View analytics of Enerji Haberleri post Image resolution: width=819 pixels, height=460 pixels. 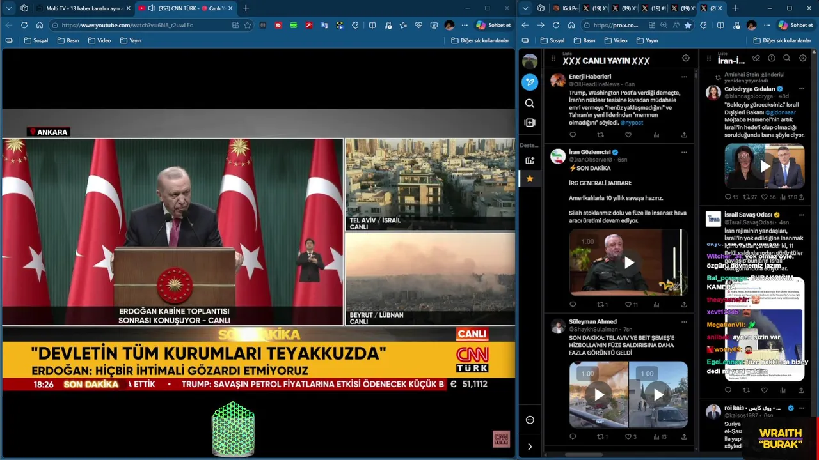point(656,135)
